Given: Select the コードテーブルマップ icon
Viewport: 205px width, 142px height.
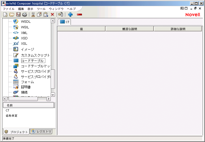Looking at the screenshot, I should (16, 66).
